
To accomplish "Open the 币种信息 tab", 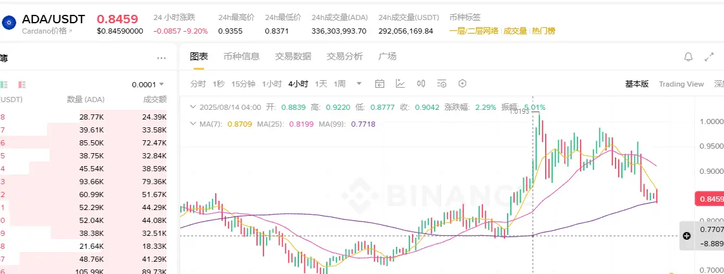I will (x=242, y=56).
